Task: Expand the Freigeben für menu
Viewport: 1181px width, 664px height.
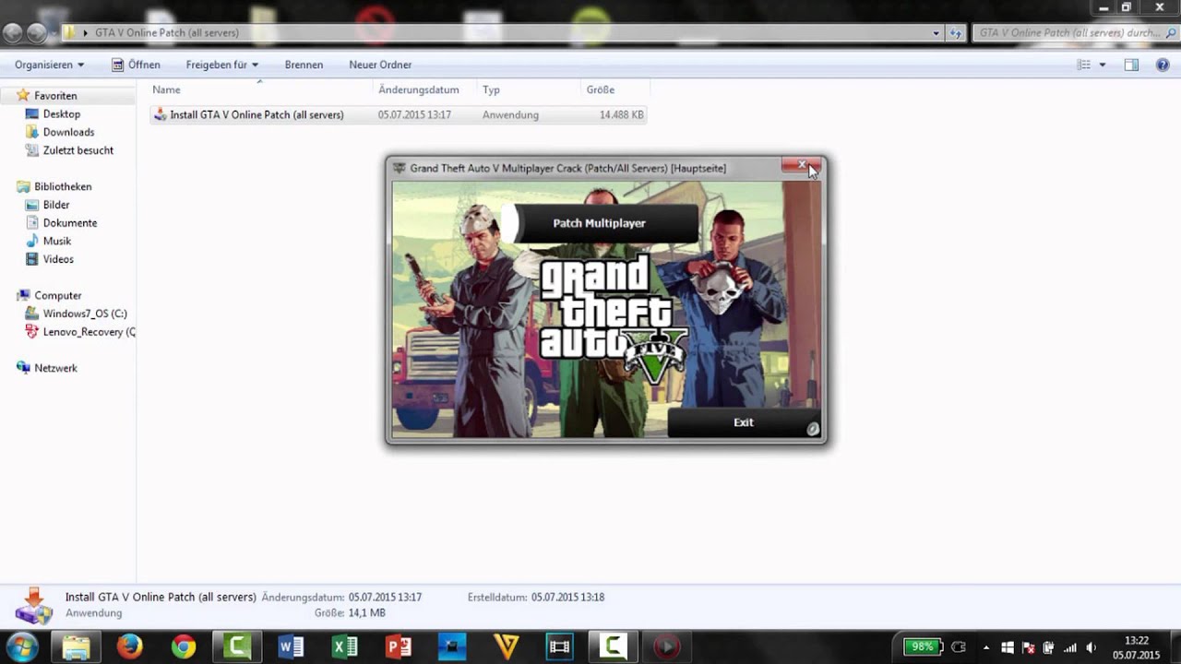Action: click(222, 65)
